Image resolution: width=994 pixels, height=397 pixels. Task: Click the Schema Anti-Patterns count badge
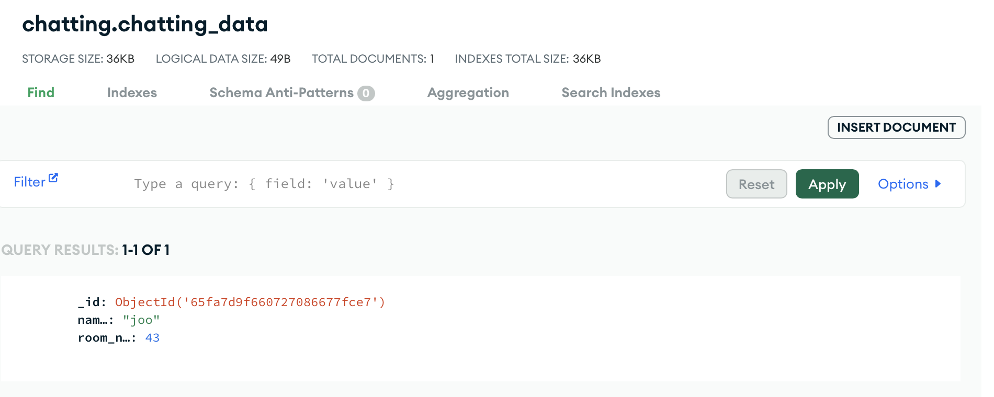tap(366, 94)
